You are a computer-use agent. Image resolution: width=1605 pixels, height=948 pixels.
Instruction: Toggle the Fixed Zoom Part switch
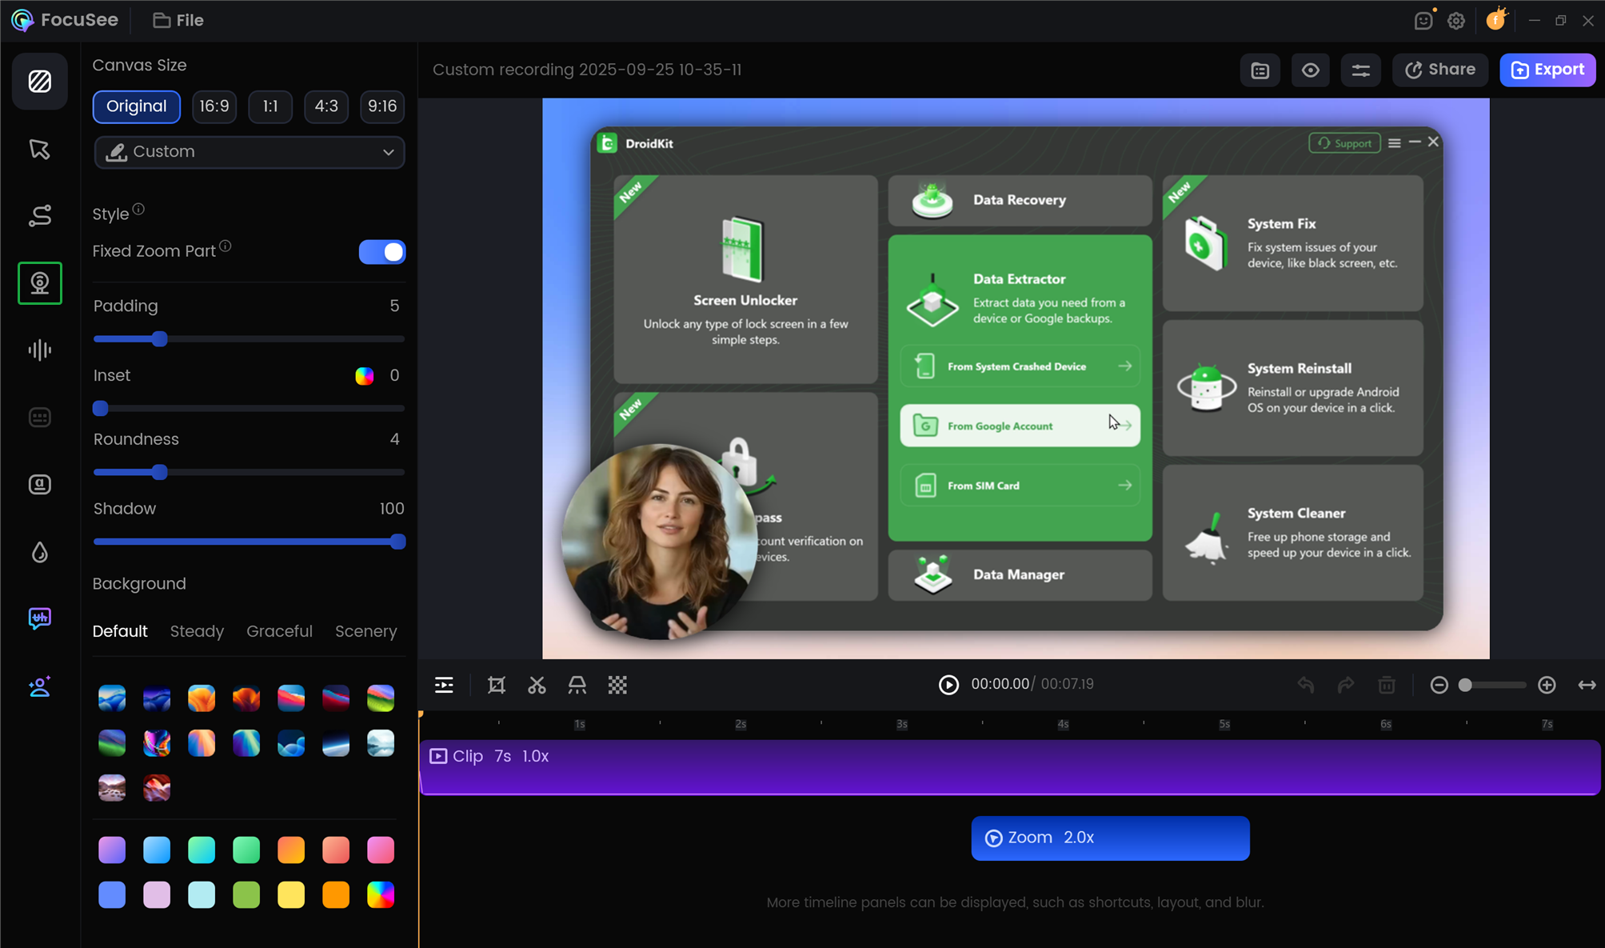pyautogui.click(x=382, y=252)
